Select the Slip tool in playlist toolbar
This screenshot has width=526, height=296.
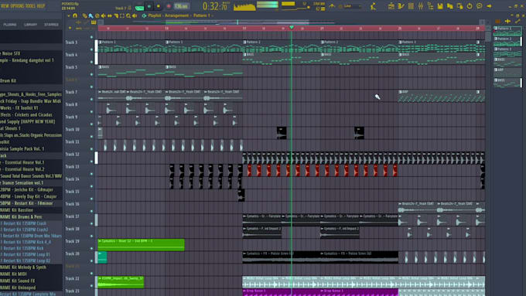(x=110, y=15)
